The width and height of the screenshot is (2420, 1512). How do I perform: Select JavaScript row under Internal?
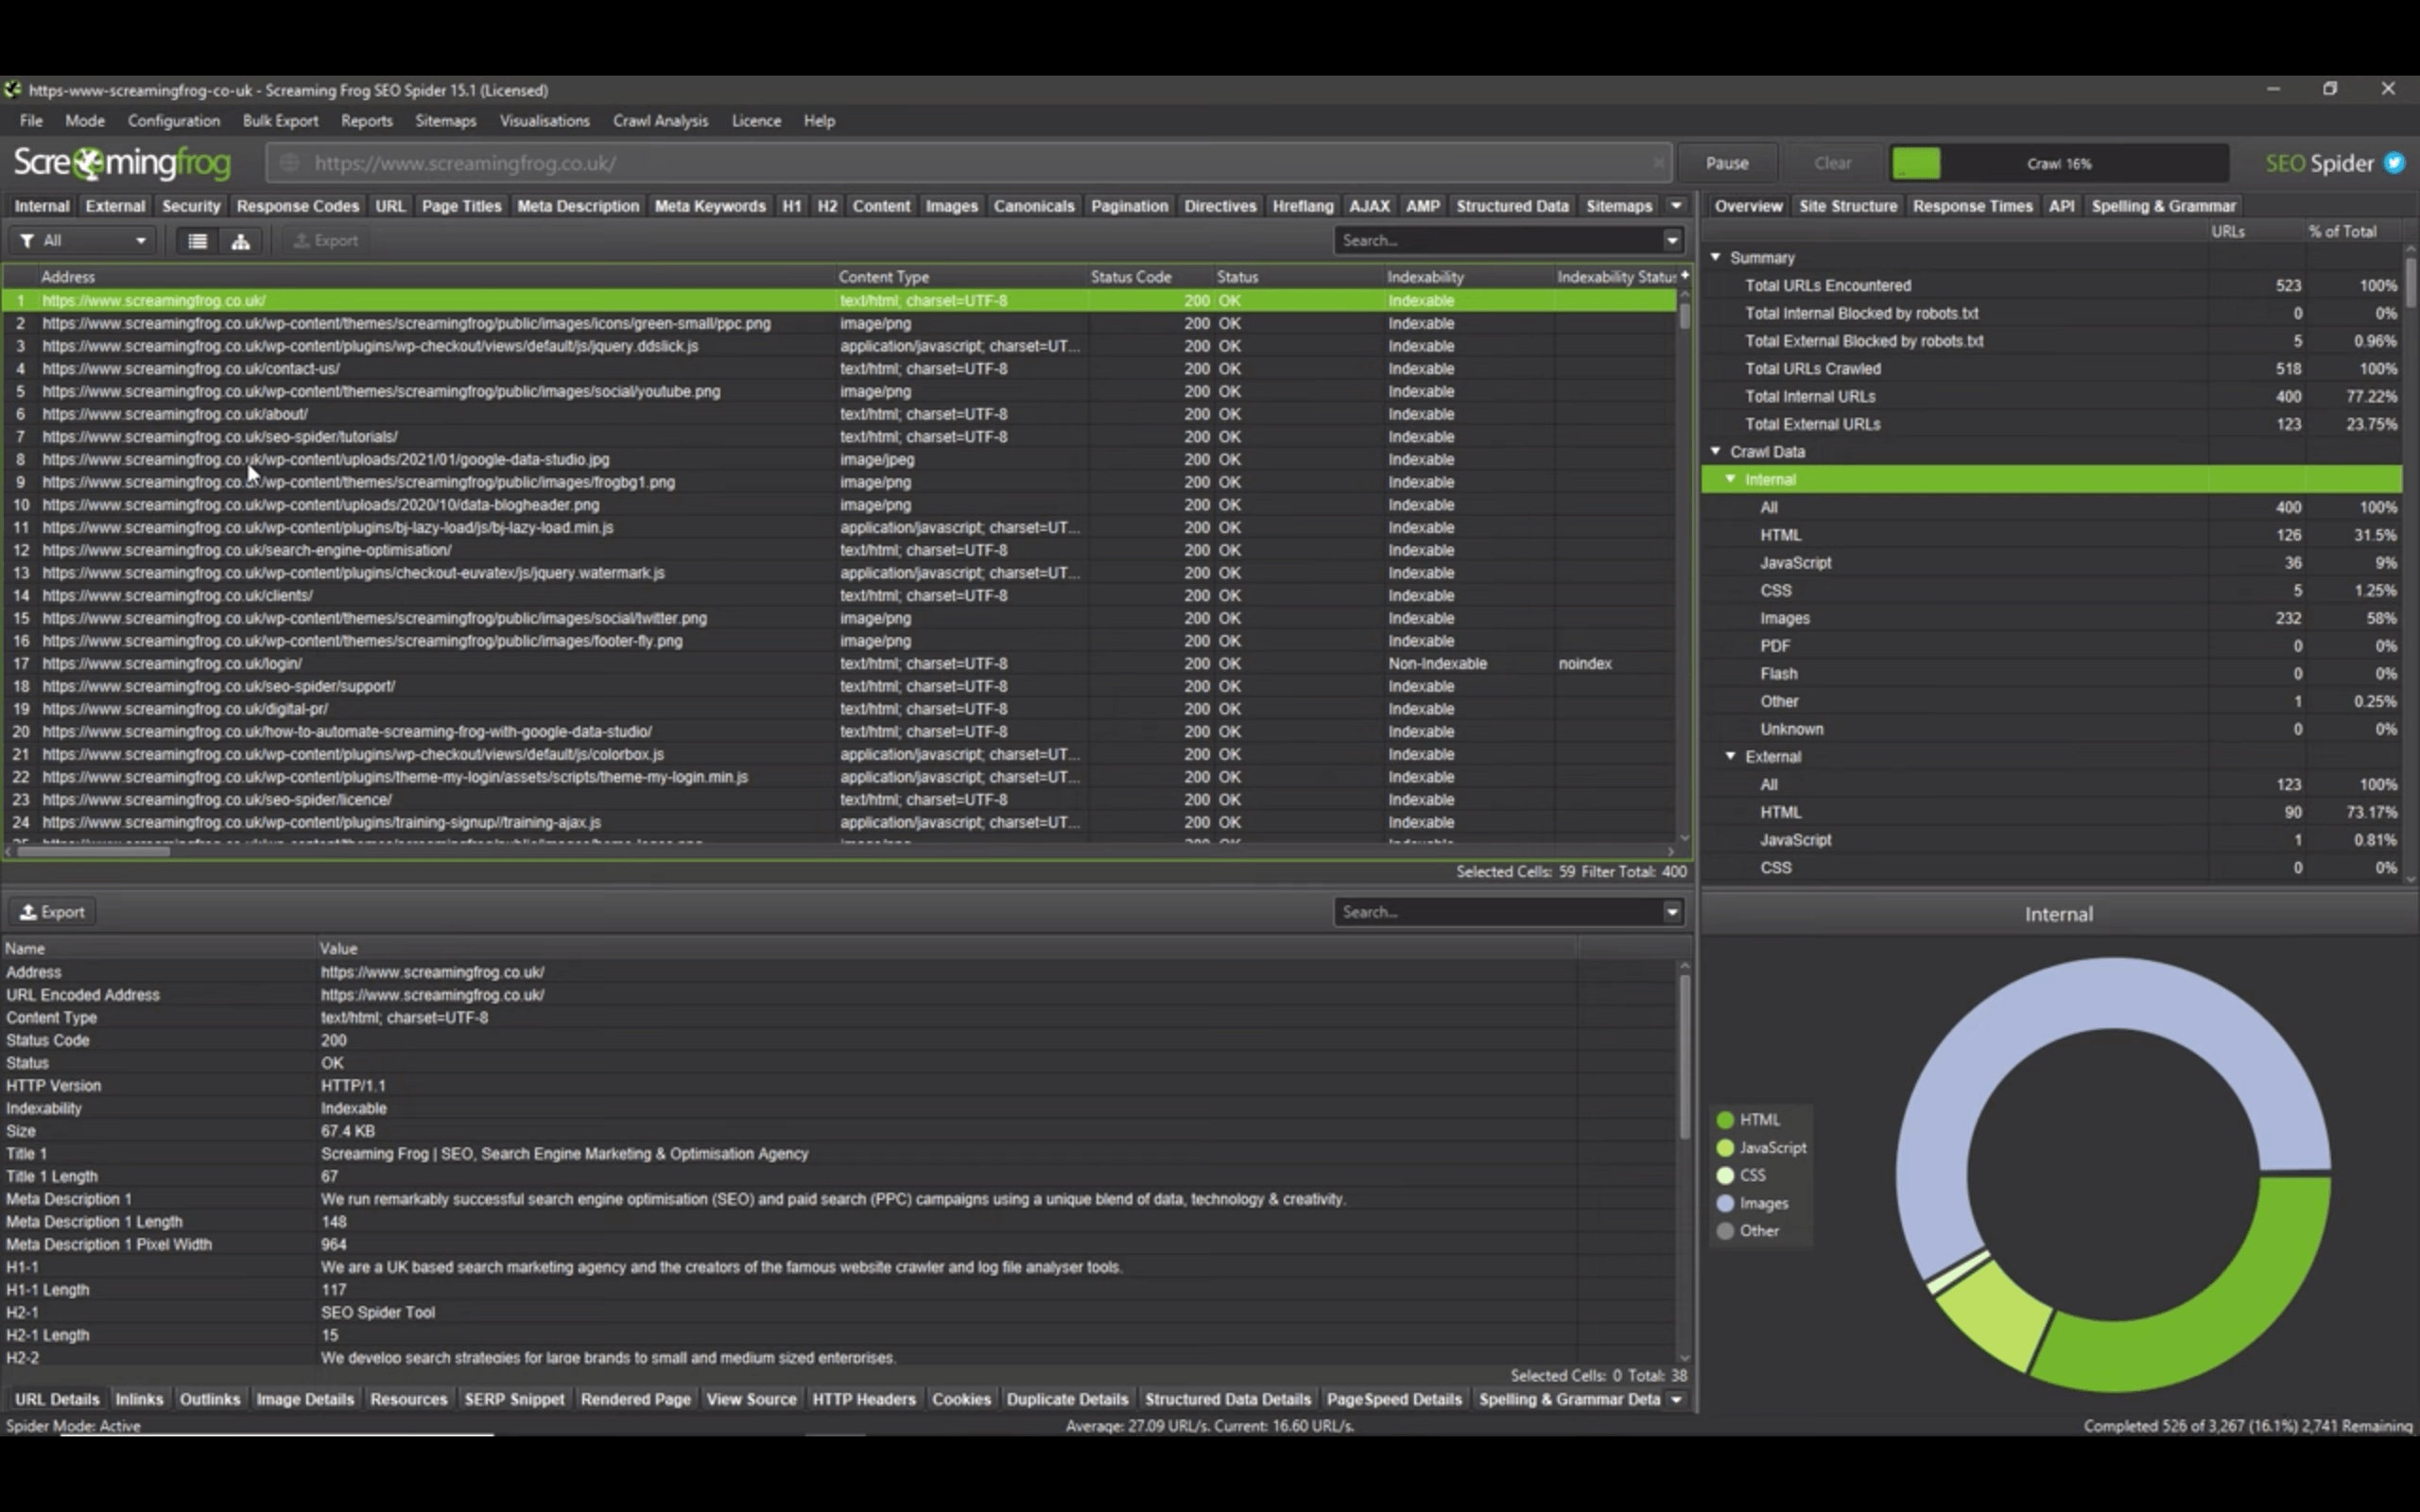tap(2052, 563)
